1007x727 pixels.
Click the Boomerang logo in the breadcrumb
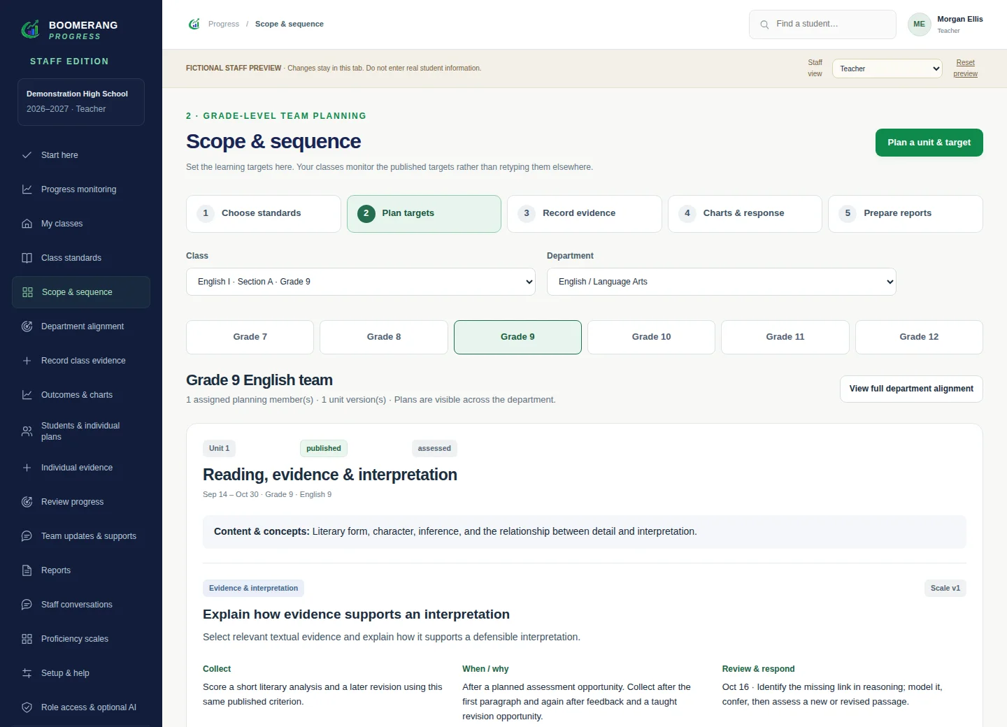pyautogui.click(x=194, y=24)
